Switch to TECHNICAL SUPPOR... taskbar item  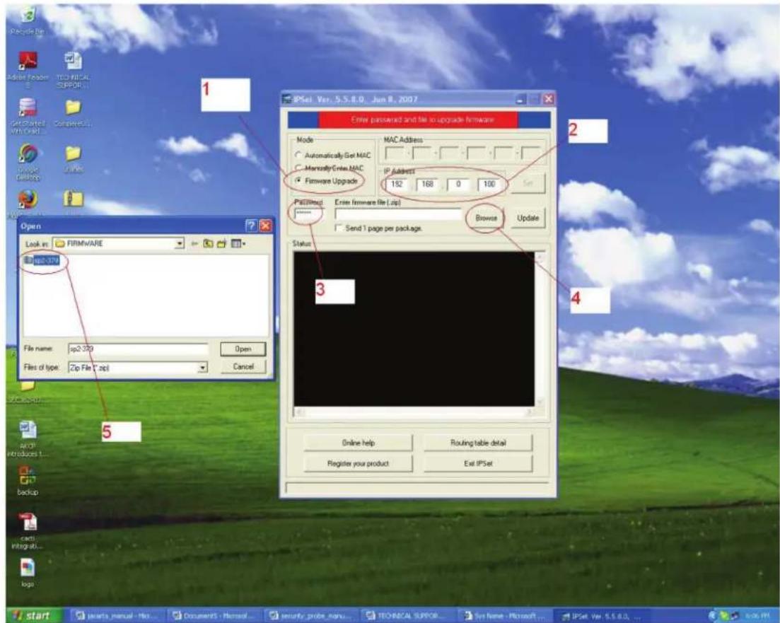pyautogui.click(x=407, y=616)
